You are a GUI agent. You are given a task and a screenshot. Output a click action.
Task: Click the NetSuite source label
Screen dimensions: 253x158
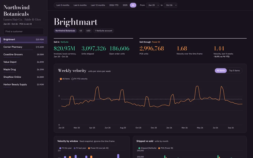[64, 42]
